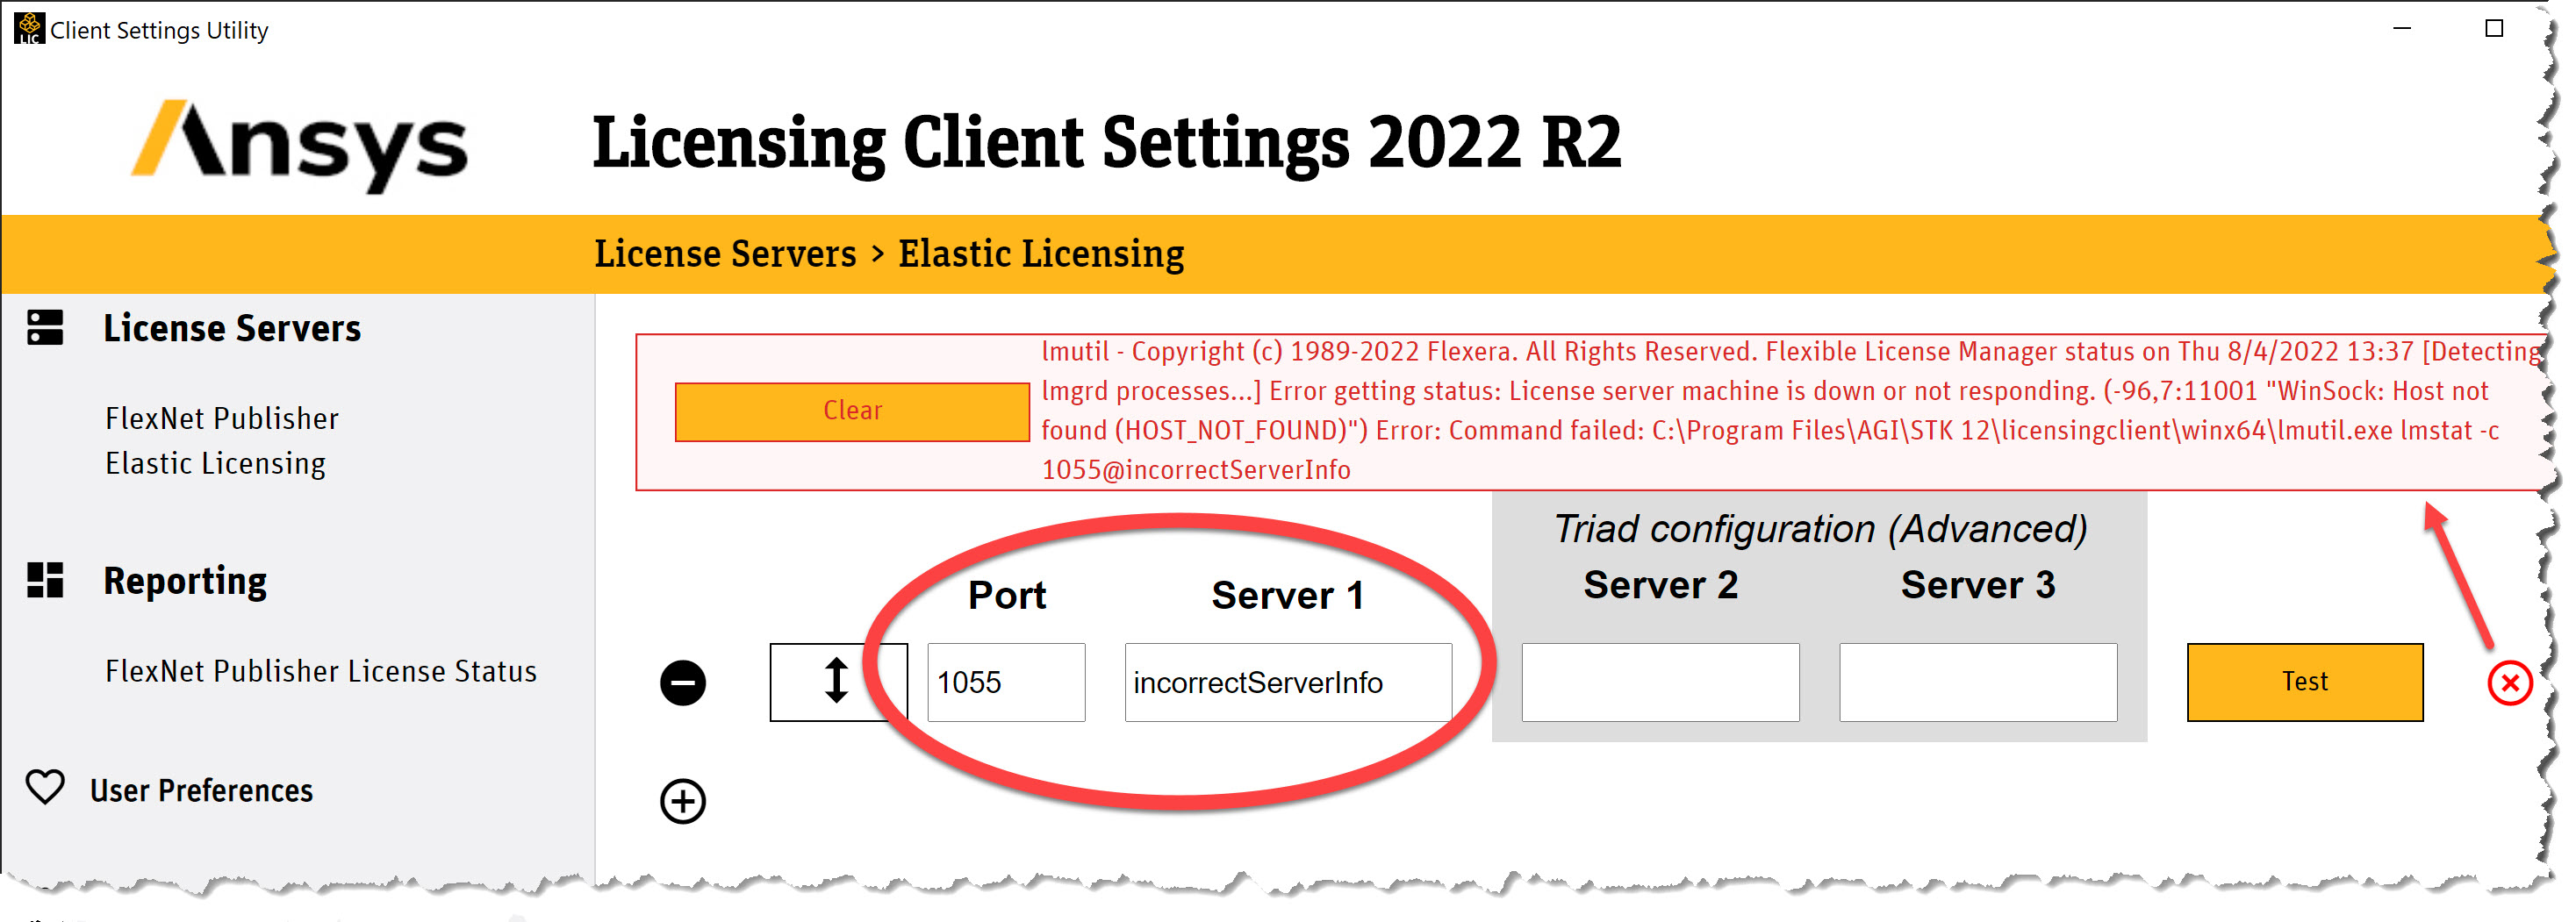This screenshot has height=922, width=2576.
Task: Open Elastic Licensing from the sidebar
Action: [215, 463]
